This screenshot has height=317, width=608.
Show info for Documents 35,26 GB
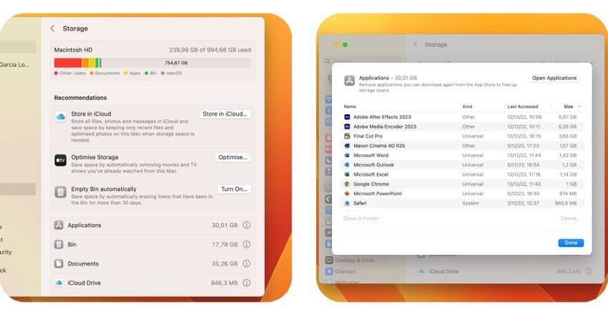(246, 263)
